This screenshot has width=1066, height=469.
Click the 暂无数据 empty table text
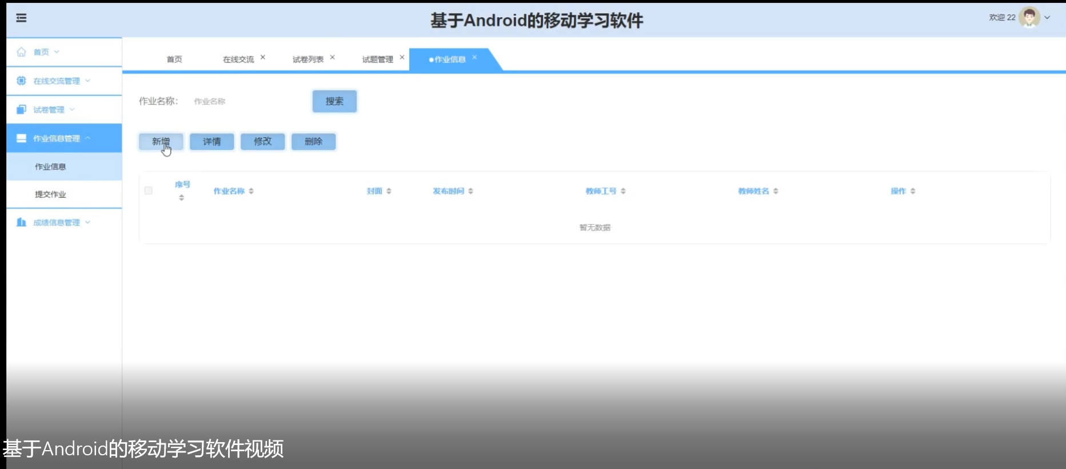(595, 228)
